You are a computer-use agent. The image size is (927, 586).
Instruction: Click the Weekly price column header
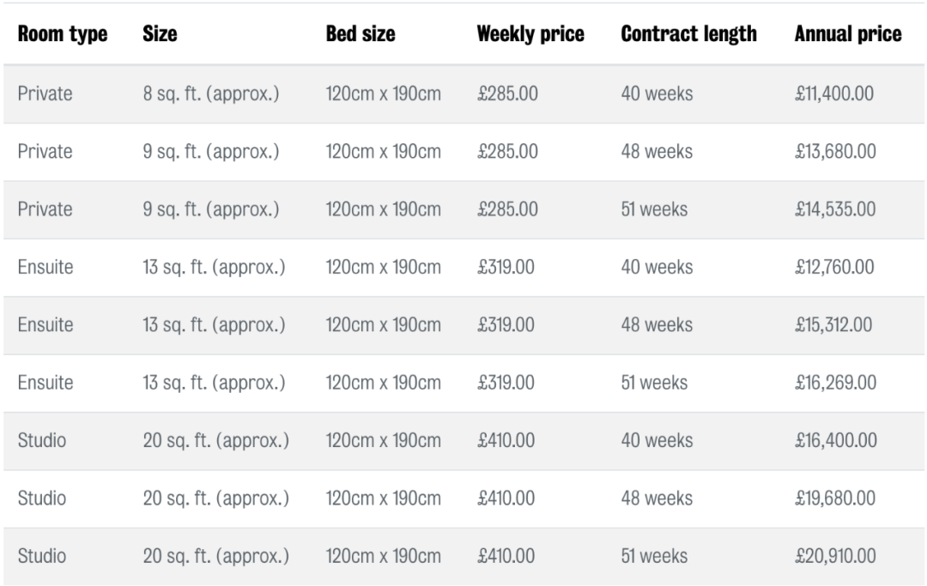[x=530, y=35]
